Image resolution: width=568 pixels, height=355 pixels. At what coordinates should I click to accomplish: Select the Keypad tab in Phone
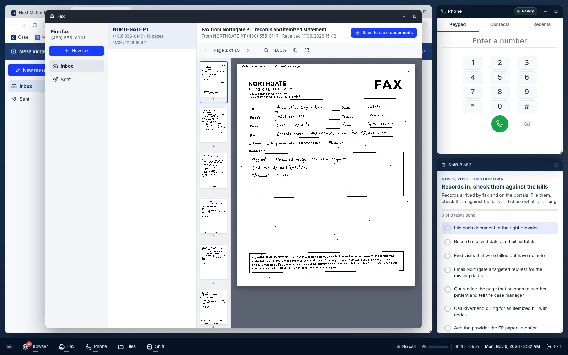click(x=458, y=24)
